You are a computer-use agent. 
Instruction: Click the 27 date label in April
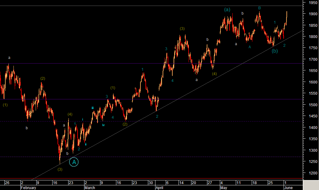coord(210,183)
